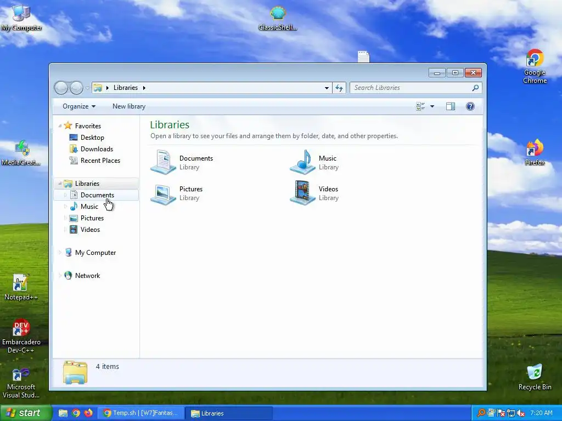This screenshot has height=421, width=562.
Task: Select Desktop under Favorites
Action: [92, 138]
